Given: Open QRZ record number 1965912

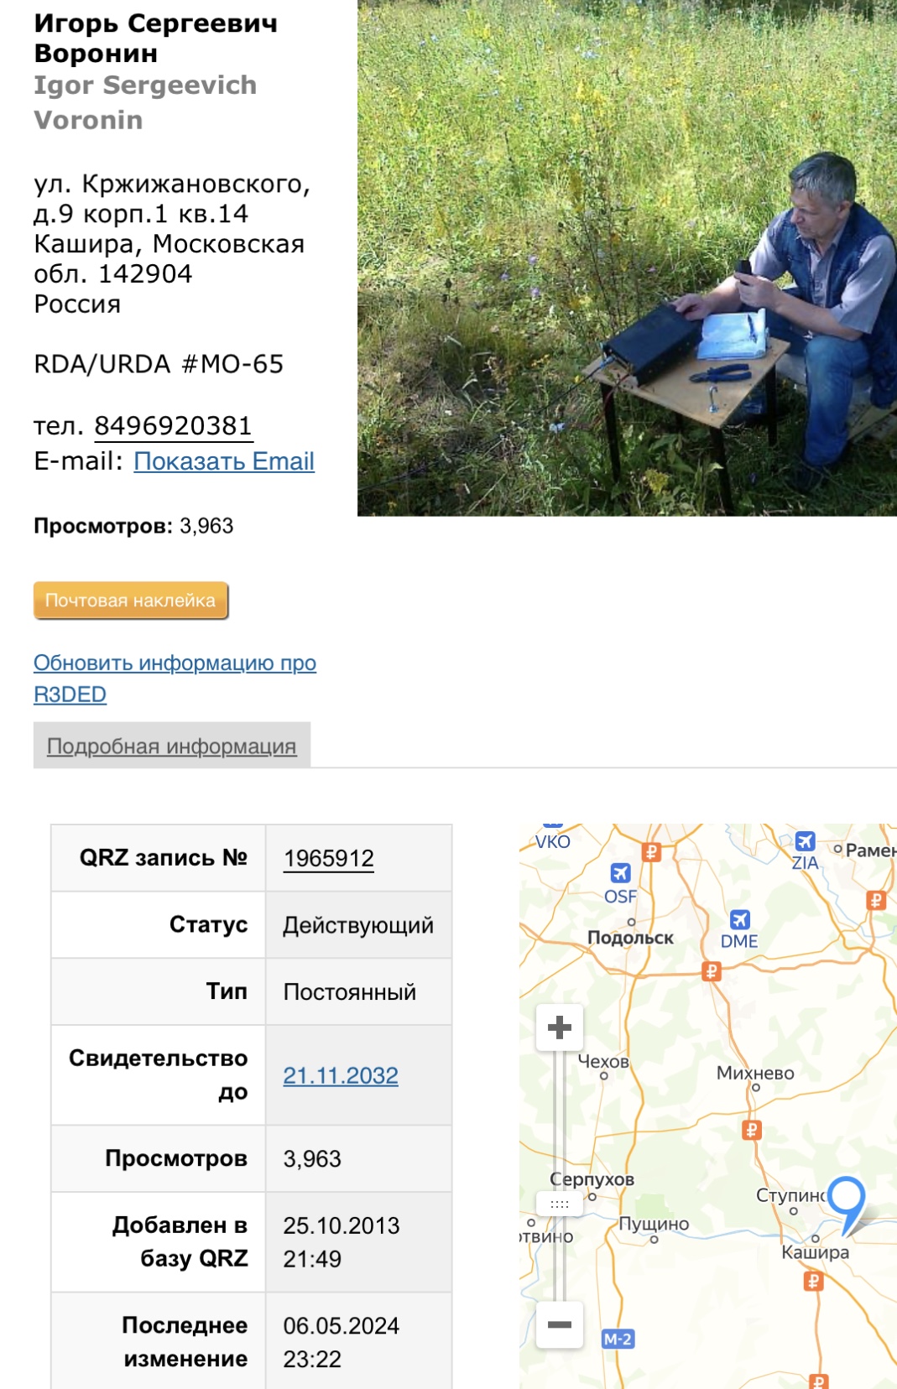Looking at the screenshot, I should coord(329,858).
